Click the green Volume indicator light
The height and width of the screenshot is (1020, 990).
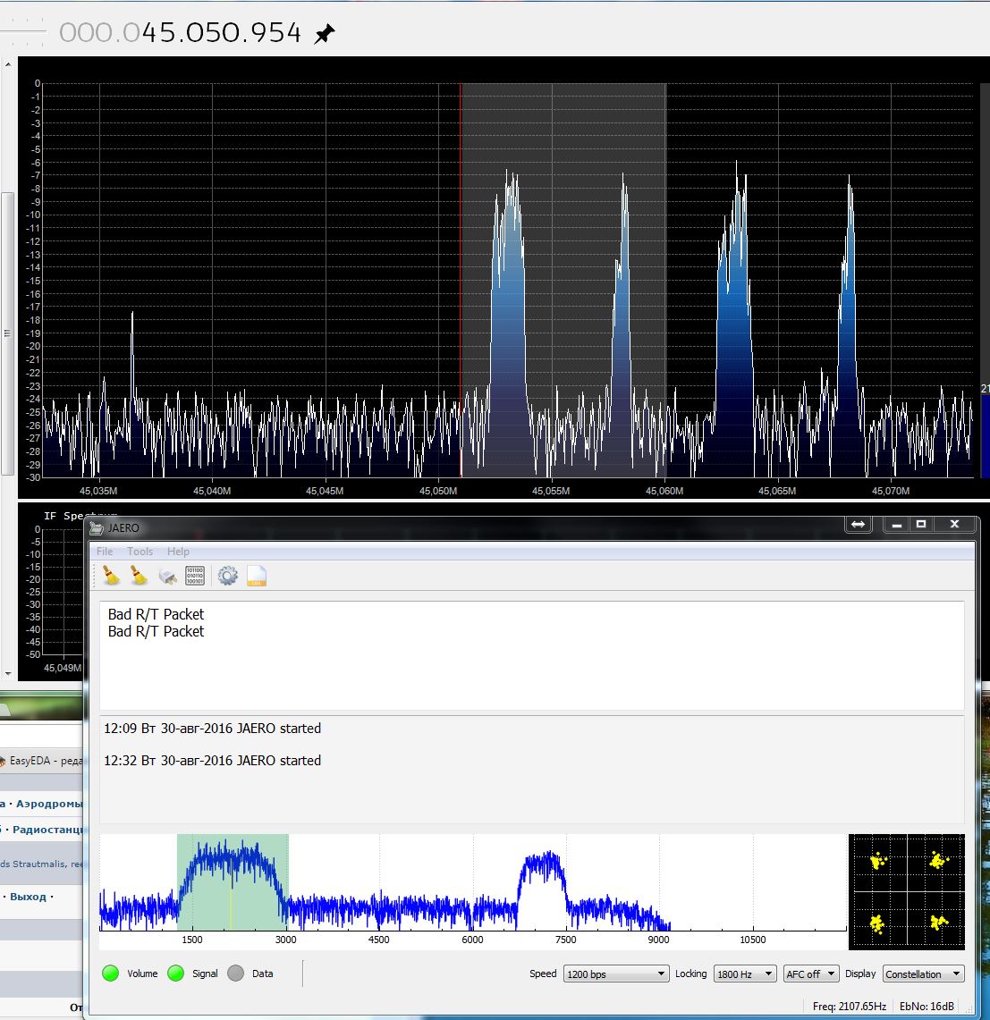pos(111,974)
